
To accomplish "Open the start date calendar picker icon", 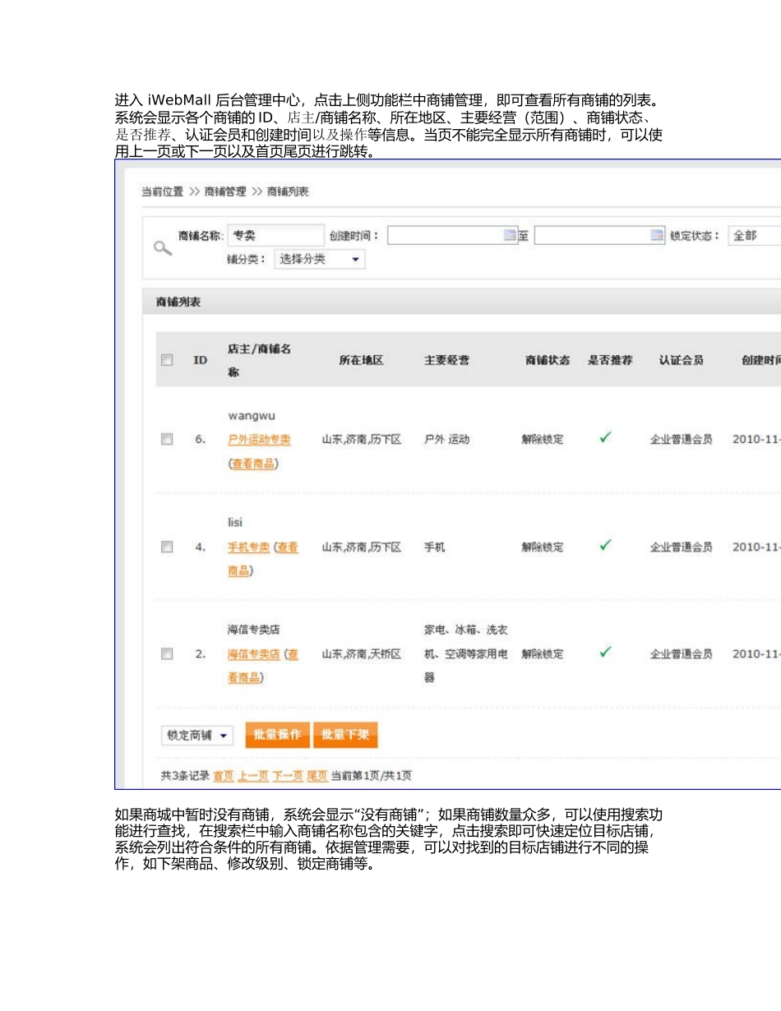I will click(510, 236).
